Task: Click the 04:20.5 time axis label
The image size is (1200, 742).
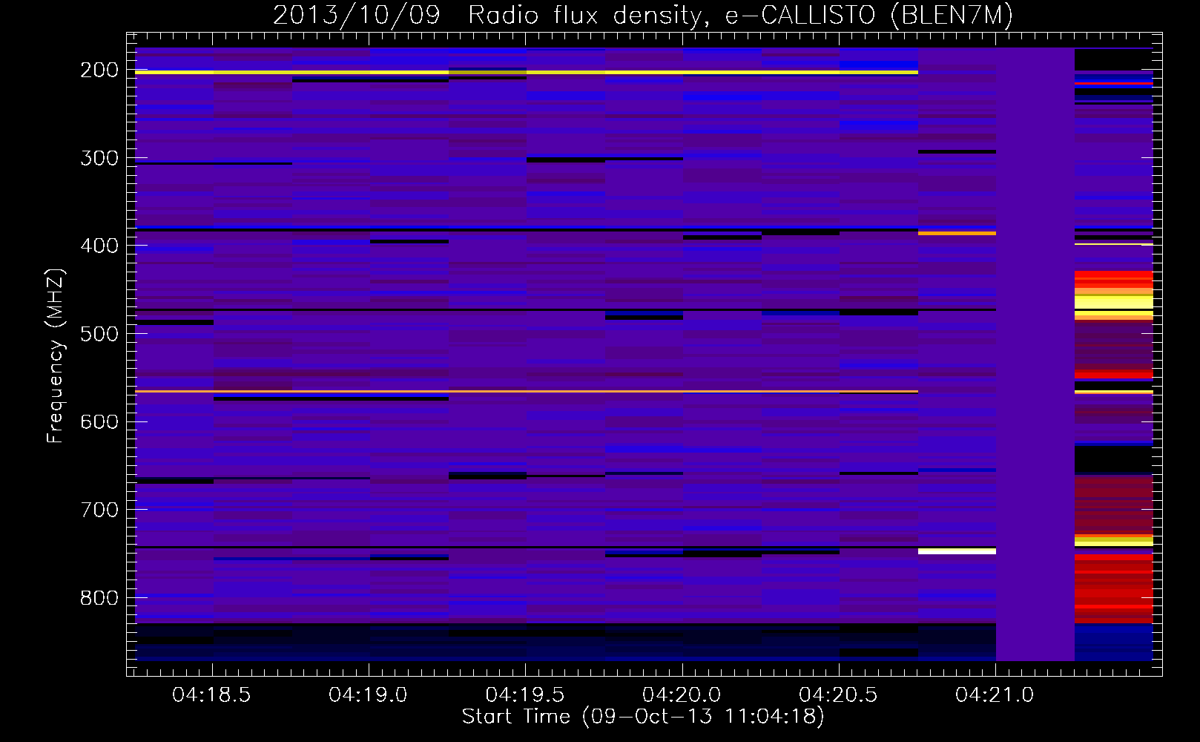Action: [838, 695]
